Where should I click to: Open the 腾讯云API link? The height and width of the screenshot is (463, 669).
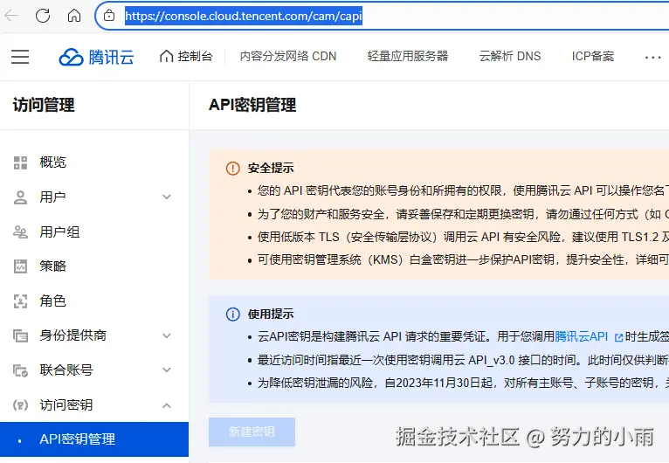581,336
